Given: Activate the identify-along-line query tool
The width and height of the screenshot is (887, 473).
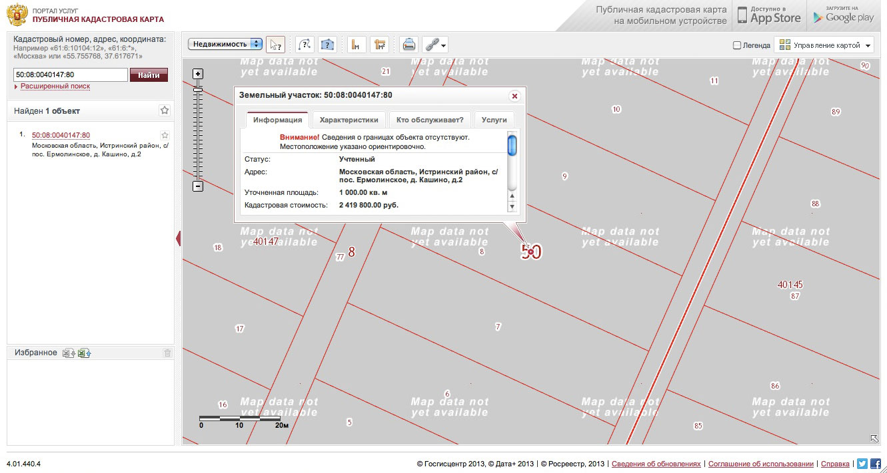Looking at the screenshot, I should point(305,45).
